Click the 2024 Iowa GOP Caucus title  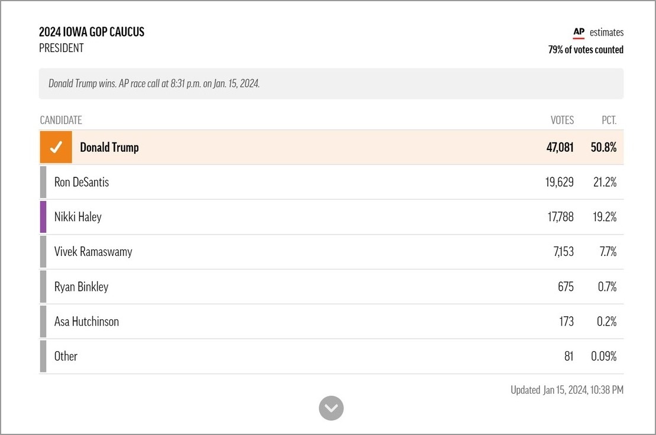[92, 32]
